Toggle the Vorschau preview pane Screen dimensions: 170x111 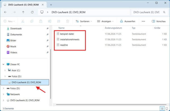point(159,21)
